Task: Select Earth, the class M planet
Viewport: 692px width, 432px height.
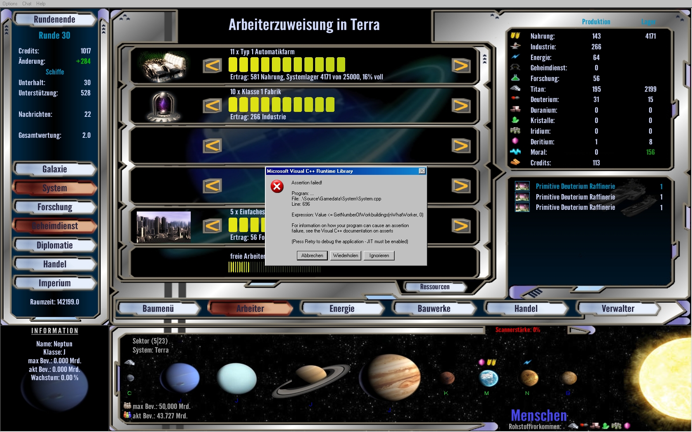Action: [x=489, y=378]
